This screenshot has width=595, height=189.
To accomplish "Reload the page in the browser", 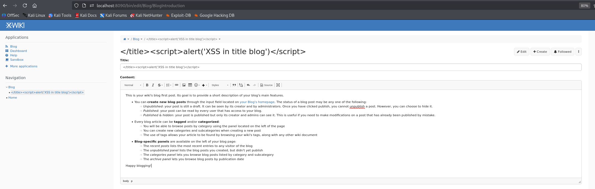I will (x=25, y=5).
